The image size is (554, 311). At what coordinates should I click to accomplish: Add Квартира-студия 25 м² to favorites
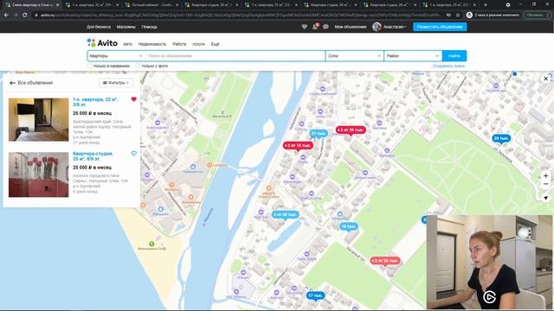point(134,154)
